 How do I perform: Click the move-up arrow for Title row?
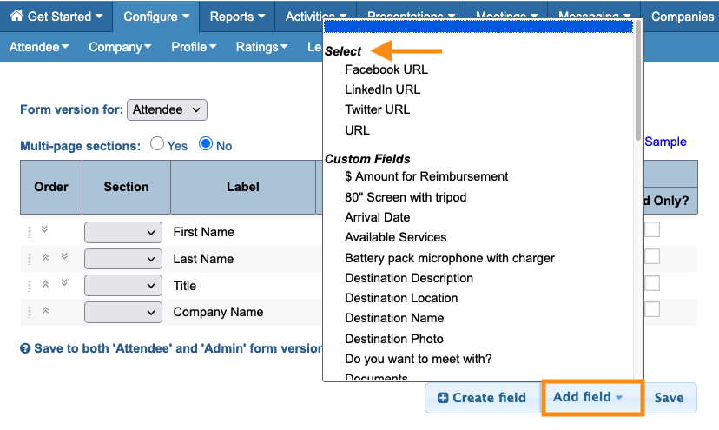pos(44,284)
